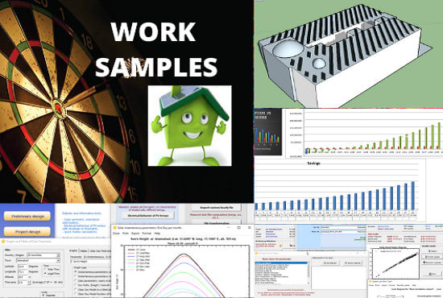Close the Solar parameters graph window

tap(249, 227)
